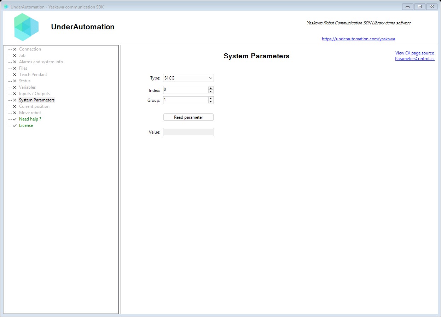Click the X icon beside Job
Image resolution: width=441 pixels, height=317 pixels.
pos(14,55)
